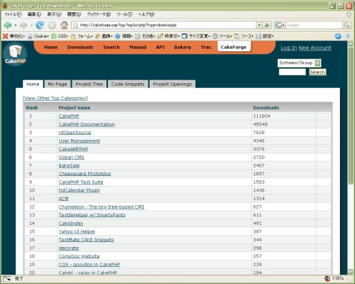Click the scrollbar down arrow

tap(351, 272)
